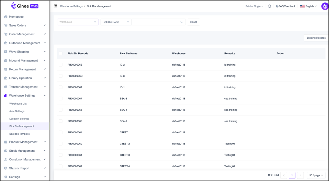
Task: Open the search magnifier in top bar
Action: point(269,6)
